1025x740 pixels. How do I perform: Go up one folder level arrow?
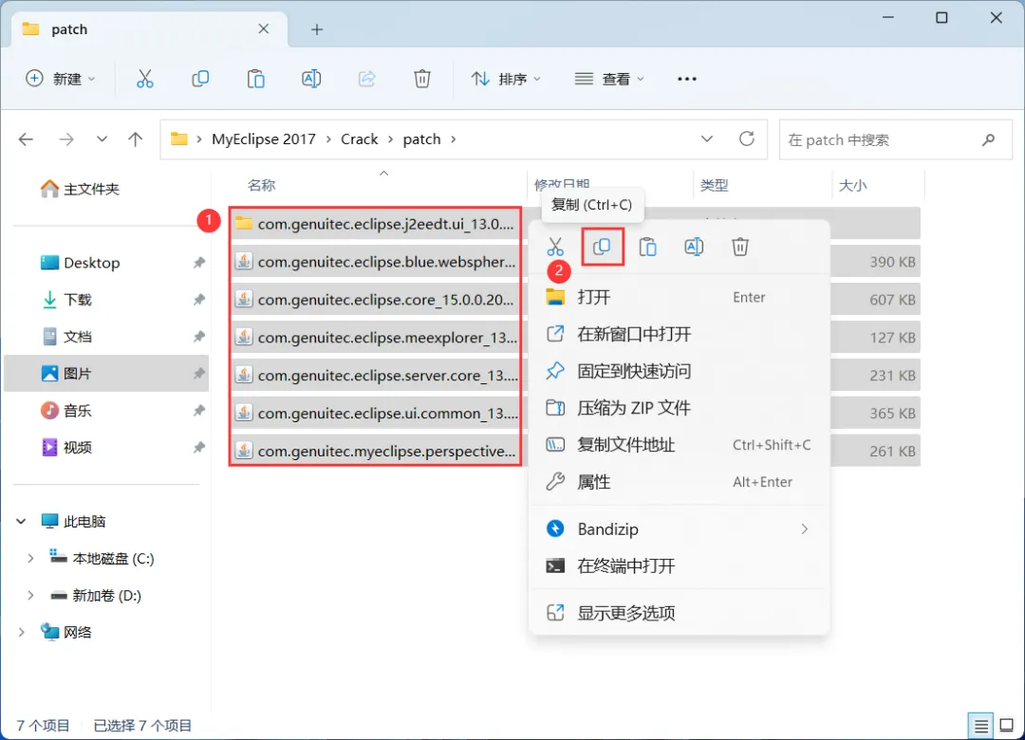tap(136, 139)
